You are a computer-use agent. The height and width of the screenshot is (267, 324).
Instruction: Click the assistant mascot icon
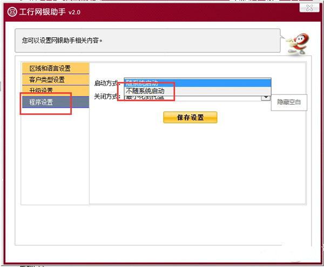(298, 44)
